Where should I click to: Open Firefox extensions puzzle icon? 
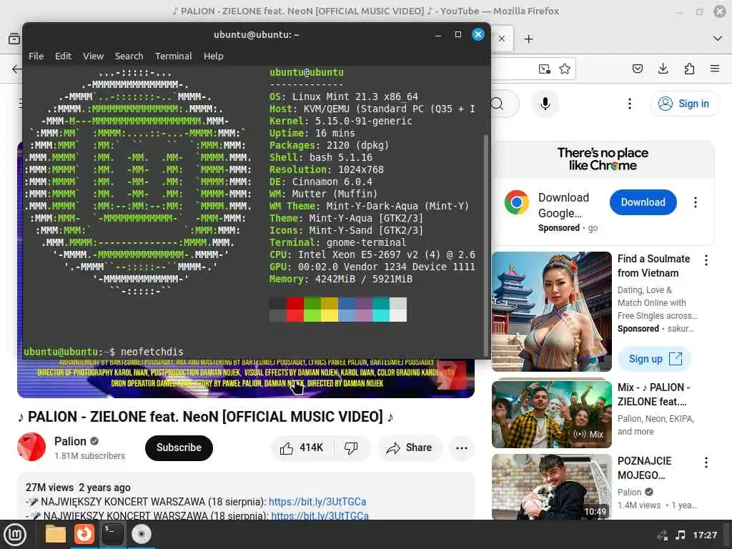point(689,69)
